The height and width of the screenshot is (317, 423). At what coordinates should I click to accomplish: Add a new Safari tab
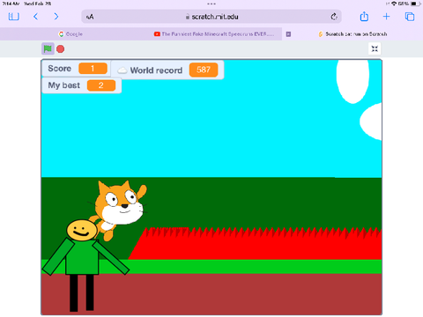[387, 17]
